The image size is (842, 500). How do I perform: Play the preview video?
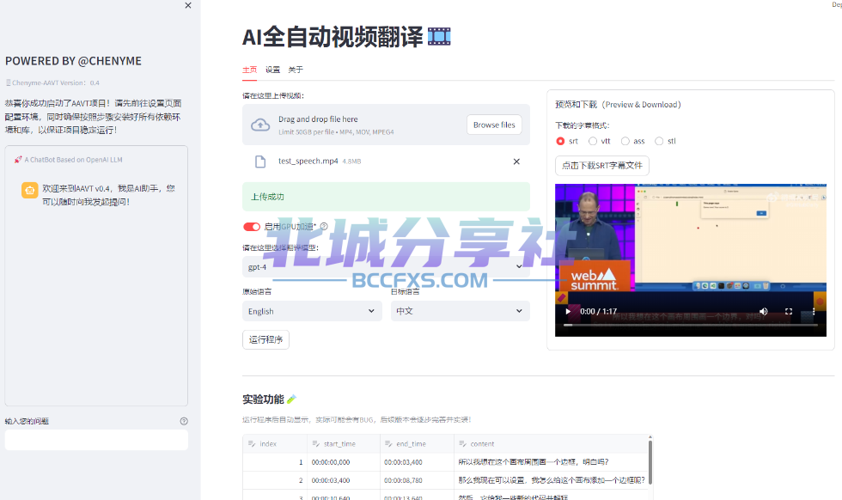[568, 311]
